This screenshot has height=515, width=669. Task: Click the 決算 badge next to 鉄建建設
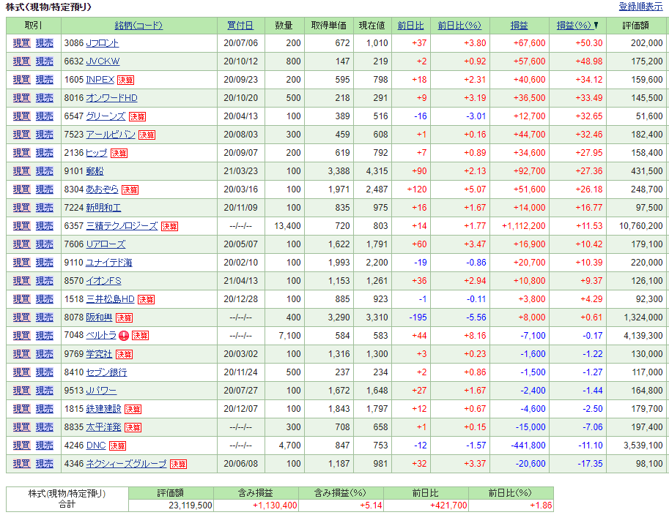[133, 410]
